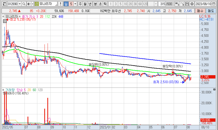The height and width of the screenshot is (130, 218).
Task: Click the 162백만 trading value
Action: (x=105, y=11)
